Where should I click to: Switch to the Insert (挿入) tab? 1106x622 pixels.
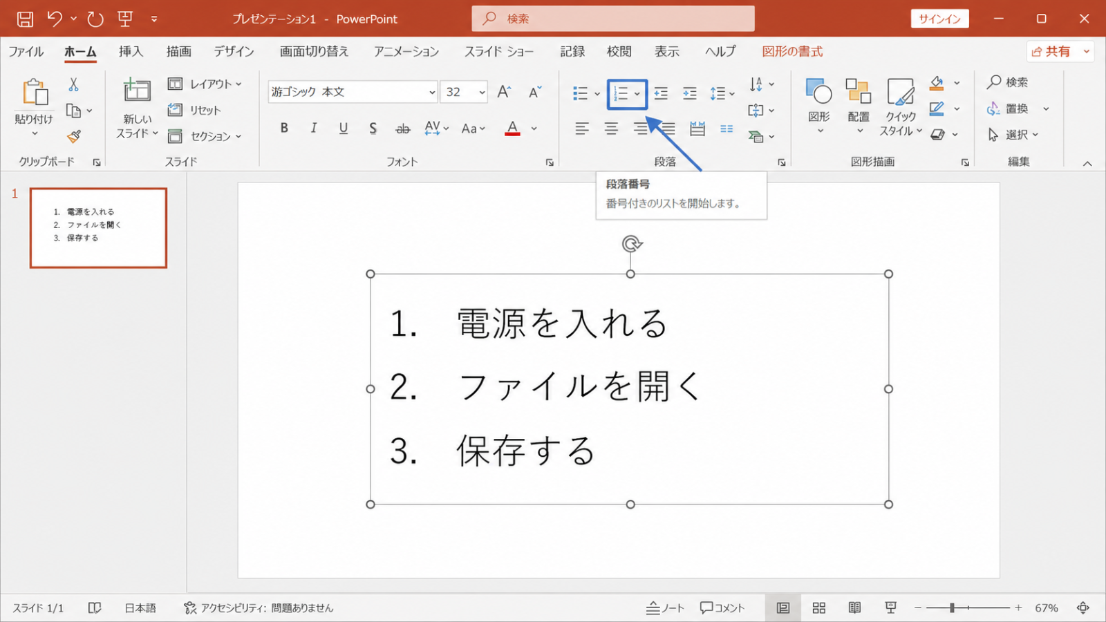131,52
